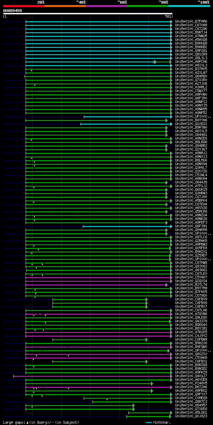Select the UniRef100_Q8S2R9 label
This screenshot has width=213, height=425.
pos(191,54)
